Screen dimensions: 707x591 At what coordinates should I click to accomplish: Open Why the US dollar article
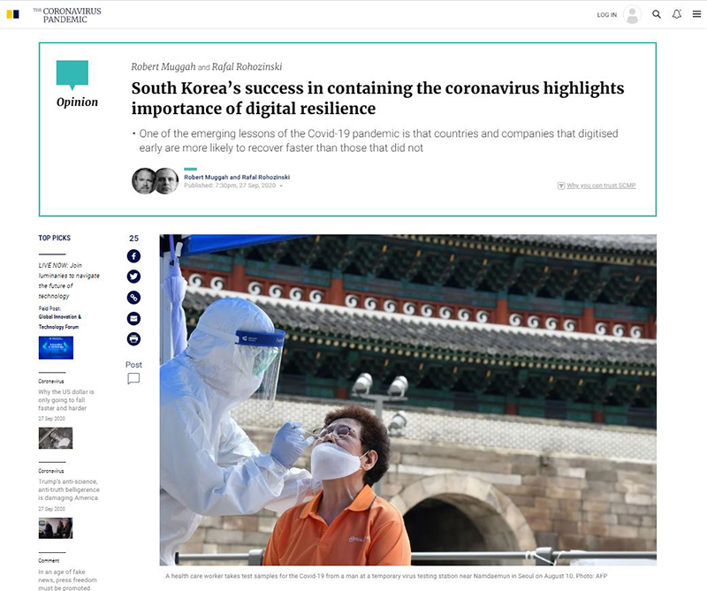(66, 400)
